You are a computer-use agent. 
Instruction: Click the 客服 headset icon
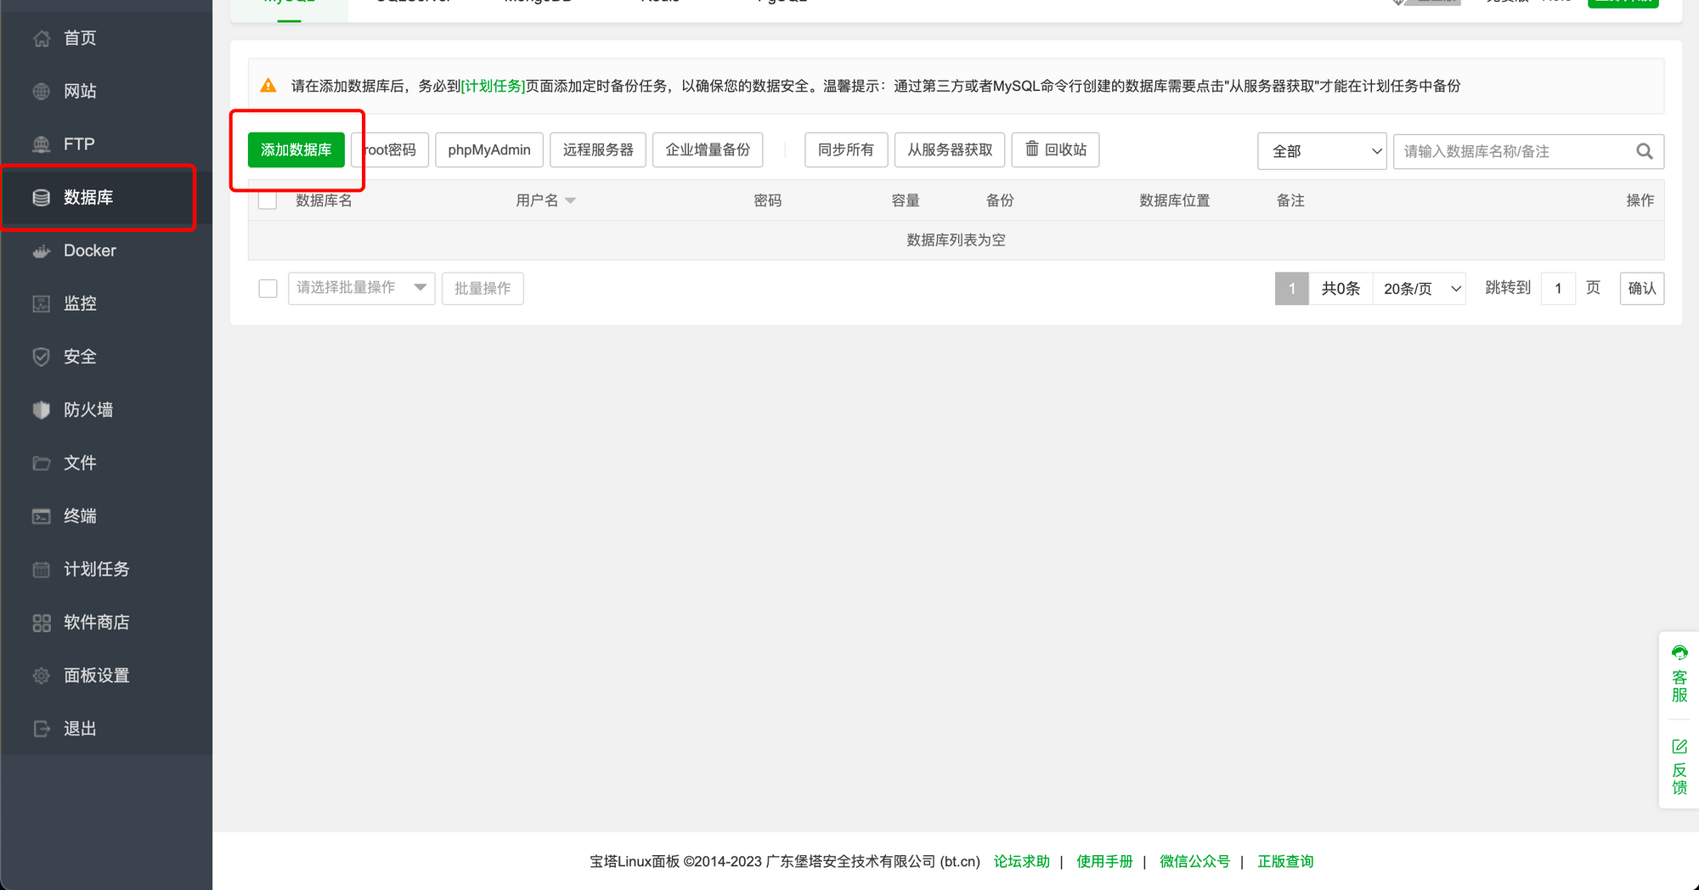click(1679, 652)
